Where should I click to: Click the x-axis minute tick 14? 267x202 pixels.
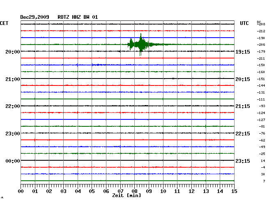[220, 191]
